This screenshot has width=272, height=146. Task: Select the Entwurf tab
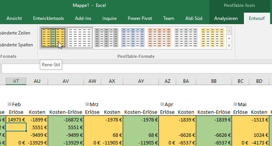point(257,18)
